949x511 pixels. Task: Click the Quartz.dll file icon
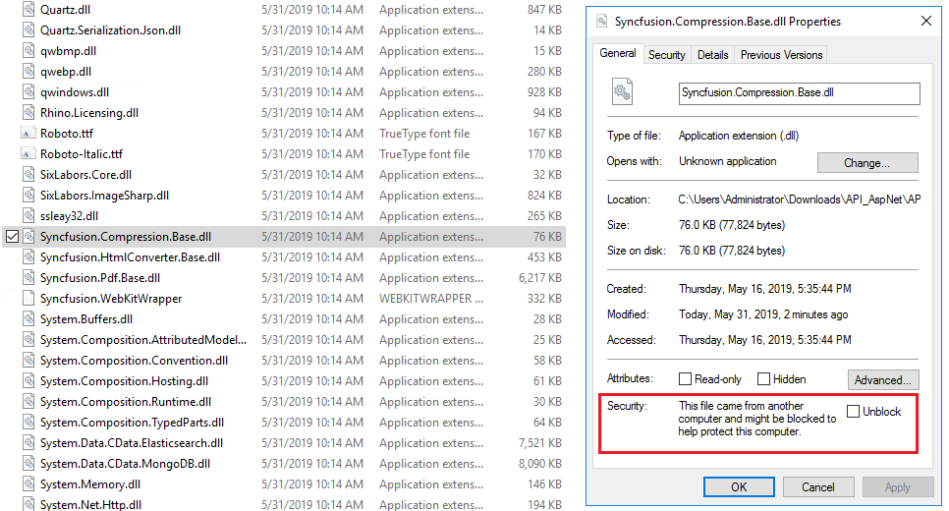tap(28, 10)
